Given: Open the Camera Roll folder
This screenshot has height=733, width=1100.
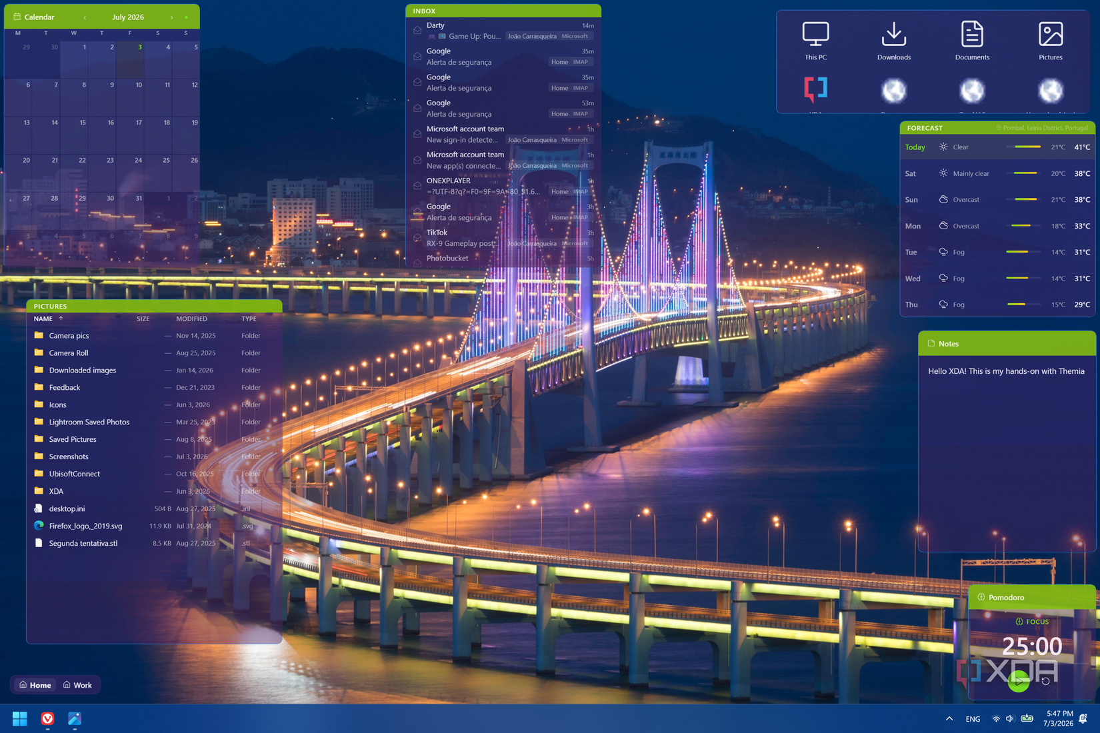Looking at the screenshot, I should [154, 353].
